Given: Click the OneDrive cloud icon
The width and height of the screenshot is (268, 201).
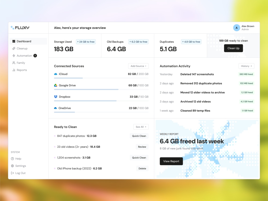Looking at the screenshot, I should coord(55,108).
